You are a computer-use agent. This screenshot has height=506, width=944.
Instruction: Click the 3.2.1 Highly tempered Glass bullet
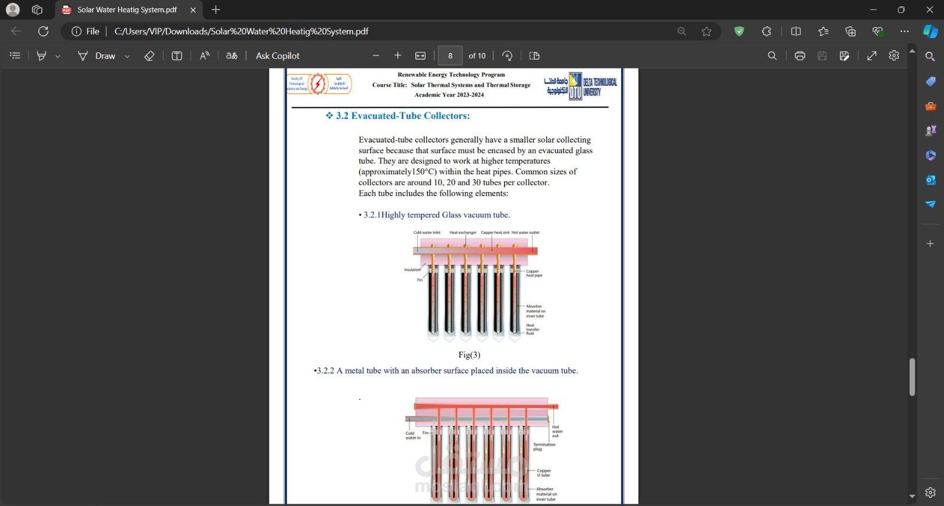pos(434,215)
